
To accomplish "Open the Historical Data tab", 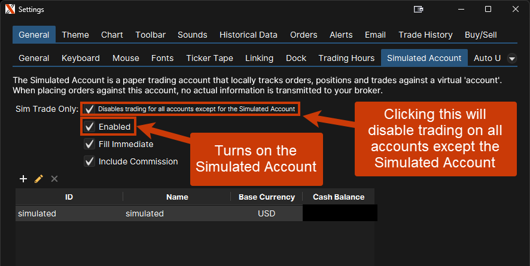I will coord(248,35).
